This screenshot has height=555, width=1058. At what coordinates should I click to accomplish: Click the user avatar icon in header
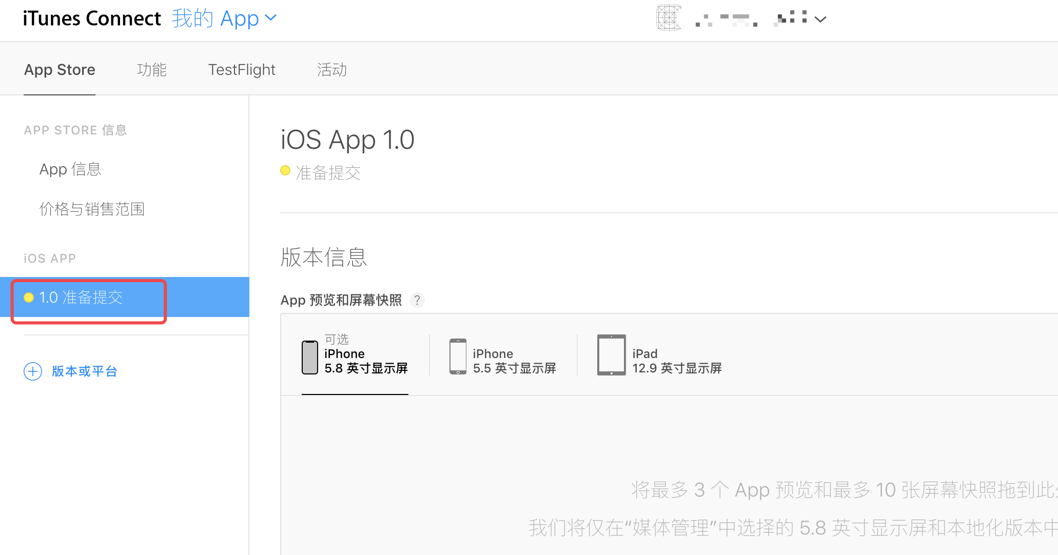[x=669, y=18]
